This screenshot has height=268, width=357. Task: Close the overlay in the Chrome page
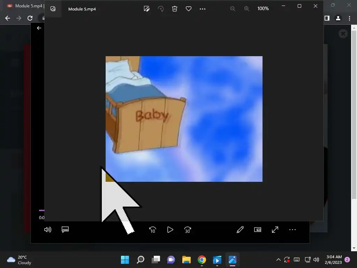coord(343,34)
